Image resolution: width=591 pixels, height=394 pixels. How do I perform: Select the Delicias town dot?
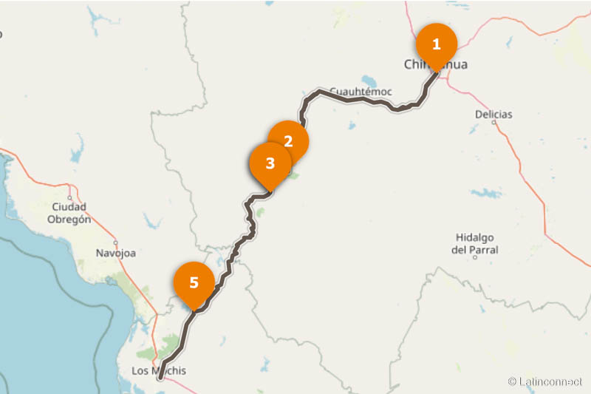click(x=493, y=123)
